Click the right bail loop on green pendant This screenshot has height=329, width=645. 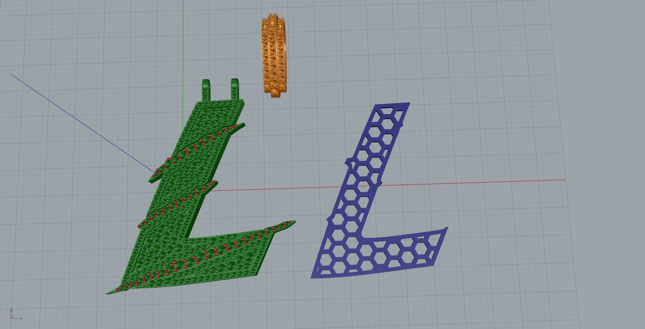pos(235,89)
